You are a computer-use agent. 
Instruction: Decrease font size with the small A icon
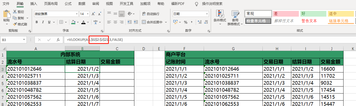[99, 14]
